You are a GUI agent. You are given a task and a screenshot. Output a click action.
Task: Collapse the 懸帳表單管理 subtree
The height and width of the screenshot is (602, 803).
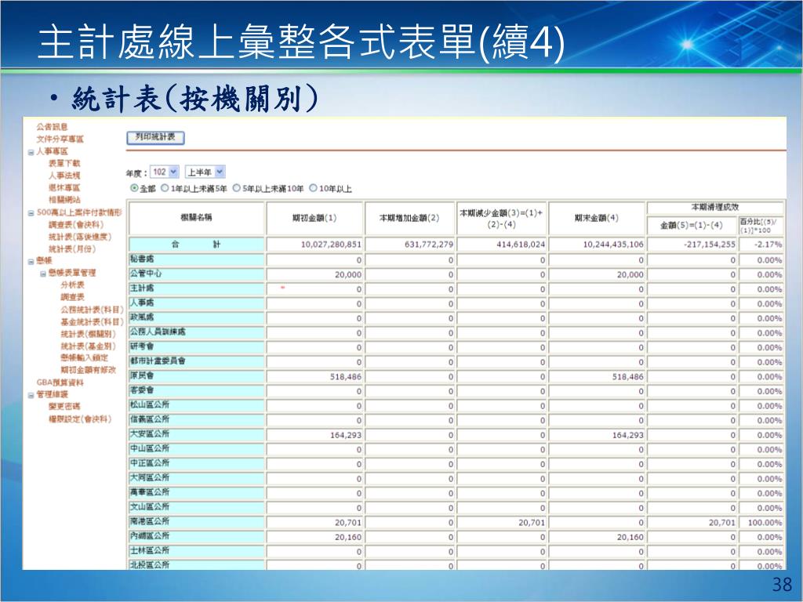pyautogui.click(x=43, y=274)
